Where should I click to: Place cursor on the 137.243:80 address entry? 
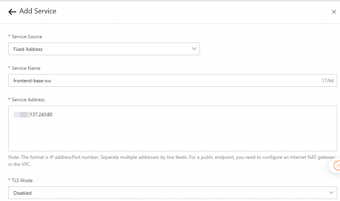pyautogui.click(x=41, y=115)
